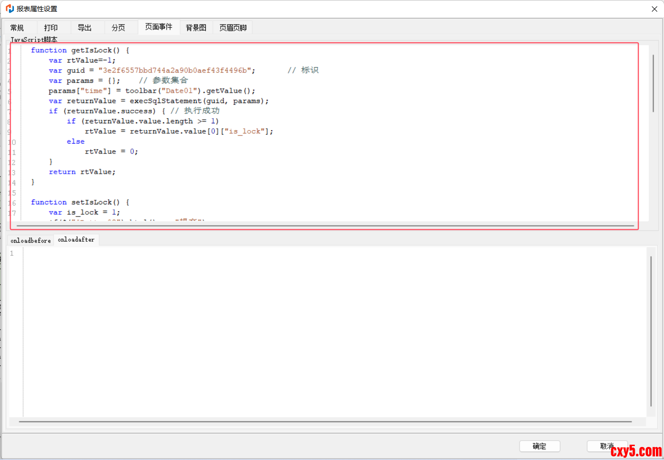Screen dimensions: 664x460
Task: Select the onloadbefore event tab
Action: [x=31, y=240]
